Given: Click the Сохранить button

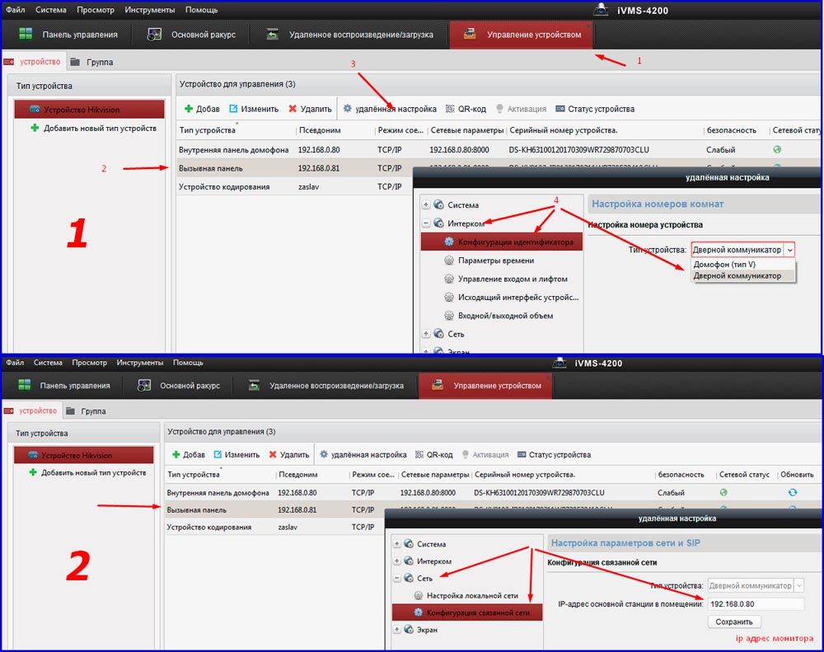Looking at the screenshot, I should click(x=733, y=622).
